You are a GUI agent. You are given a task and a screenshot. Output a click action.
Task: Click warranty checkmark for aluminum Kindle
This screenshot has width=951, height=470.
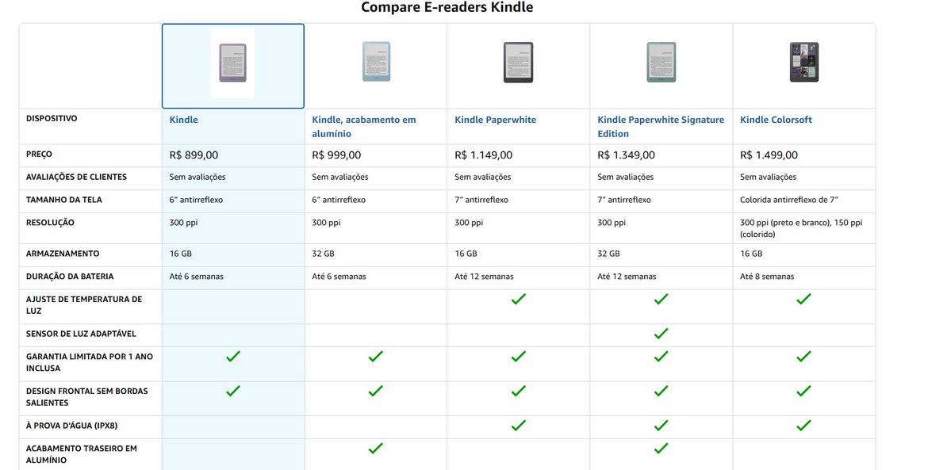coord(376,357)
